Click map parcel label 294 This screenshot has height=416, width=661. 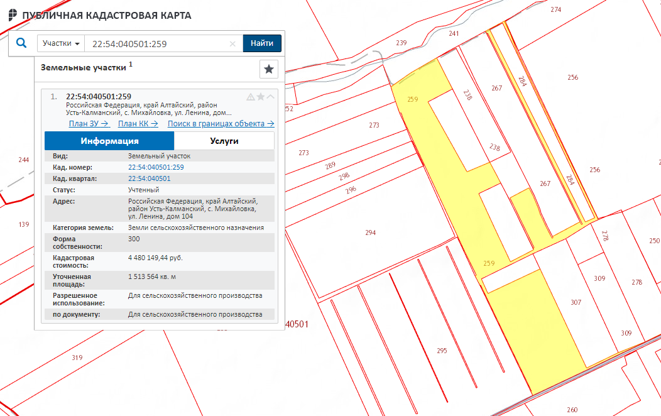[371, 233]
